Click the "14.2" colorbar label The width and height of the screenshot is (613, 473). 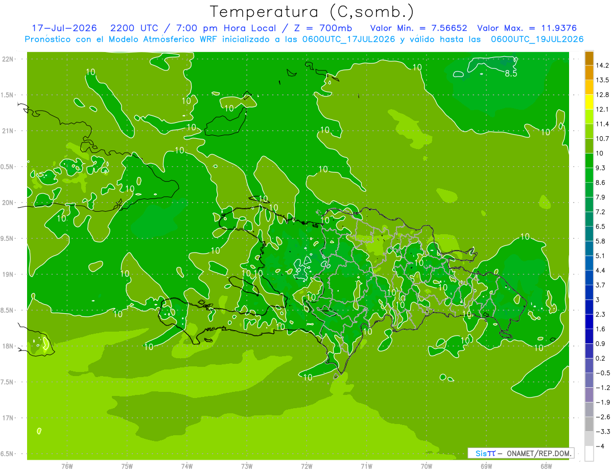coord(602,65)
